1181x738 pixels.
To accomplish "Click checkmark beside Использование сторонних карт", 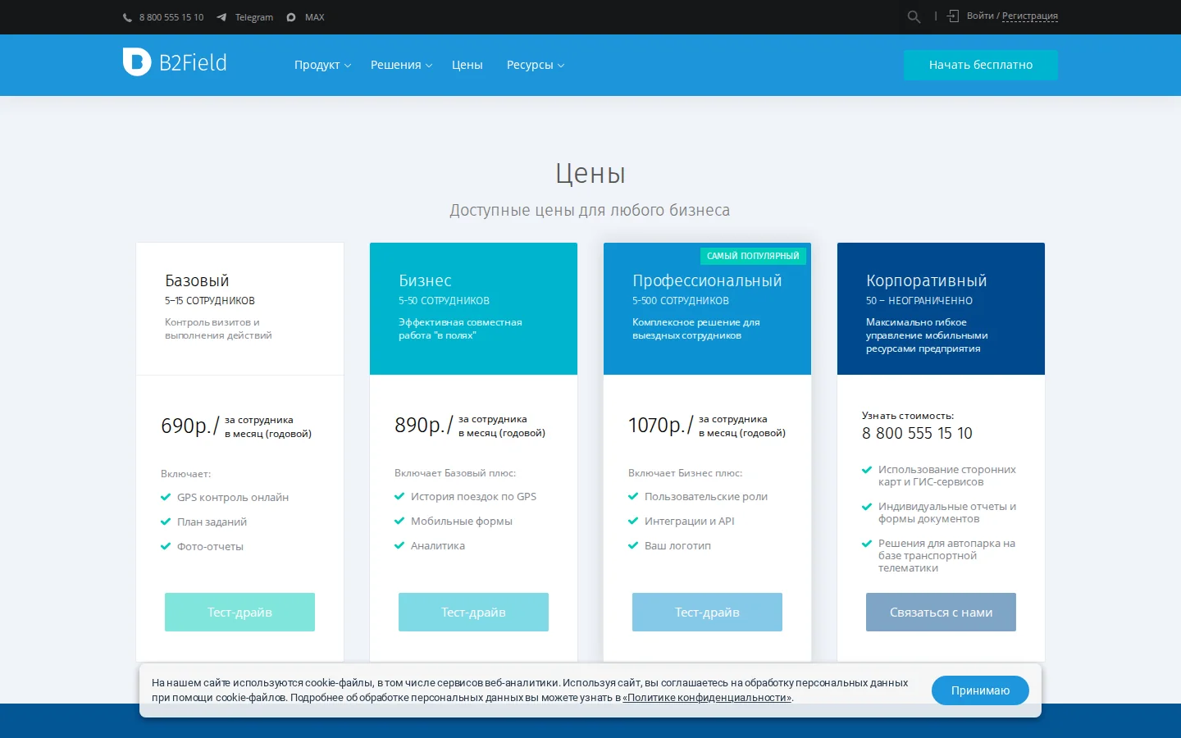I will (x=867, y=470).
